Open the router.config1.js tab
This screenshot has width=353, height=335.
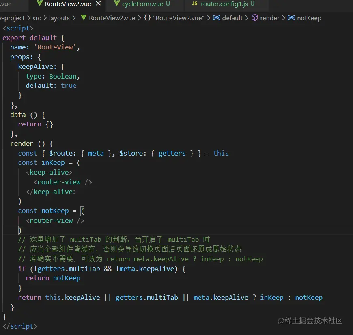click(x=223, y=4)
